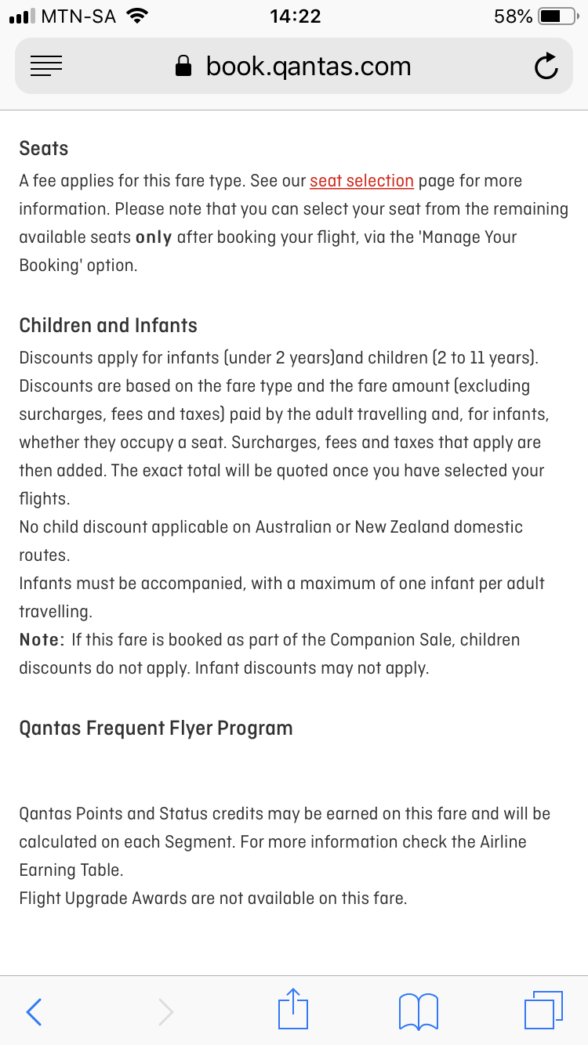Open Bookmarks book icon
Viewport: 588px width, 1045px height.
pyautogui.click(x=419, y=1011)
